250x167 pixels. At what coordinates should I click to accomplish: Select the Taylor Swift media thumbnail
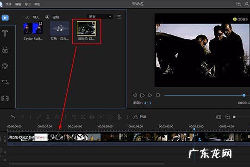[33, 28]
